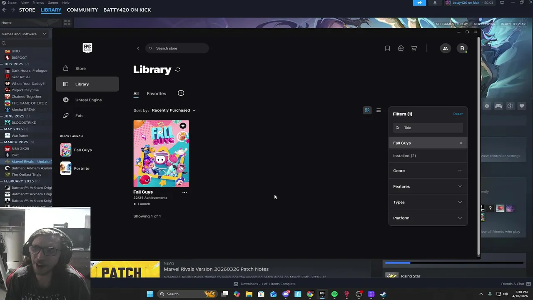Open Epic Games icon in taskbar
Screen dimensions: 533x300
[x=322, y=294]
